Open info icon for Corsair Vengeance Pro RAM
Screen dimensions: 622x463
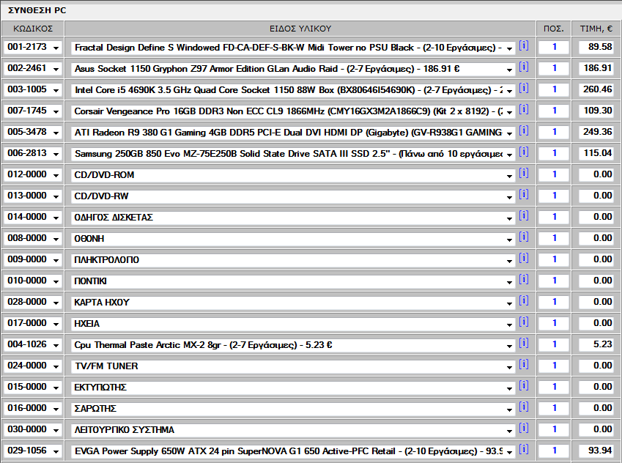pos(524,109)
